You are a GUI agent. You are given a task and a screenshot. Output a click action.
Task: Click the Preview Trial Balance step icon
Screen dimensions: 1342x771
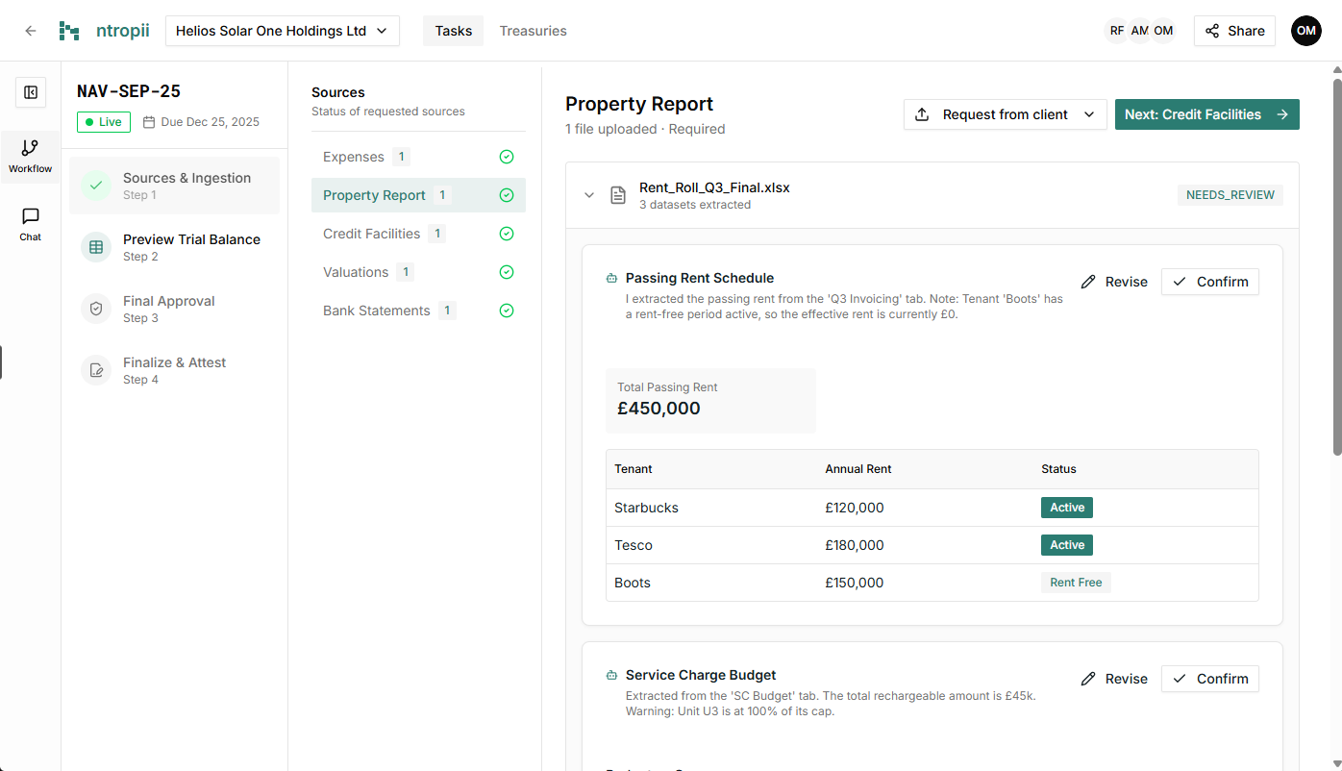(96, 247)
